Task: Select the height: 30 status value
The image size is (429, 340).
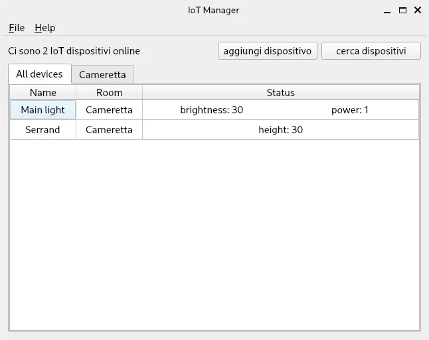Action: click(280, 130)
